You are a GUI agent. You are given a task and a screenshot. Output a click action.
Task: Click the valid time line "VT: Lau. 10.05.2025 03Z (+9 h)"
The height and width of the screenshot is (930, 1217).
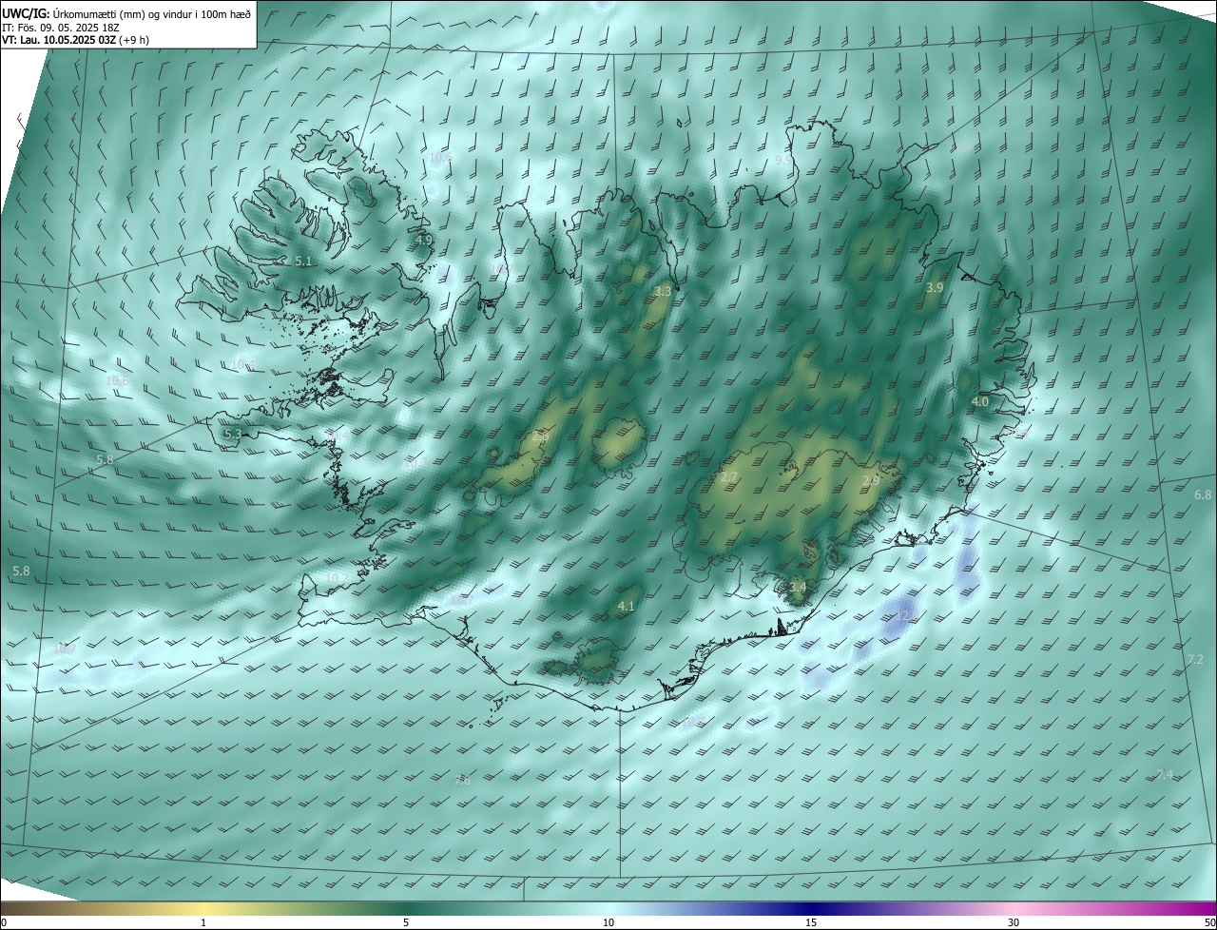point(75,40)
